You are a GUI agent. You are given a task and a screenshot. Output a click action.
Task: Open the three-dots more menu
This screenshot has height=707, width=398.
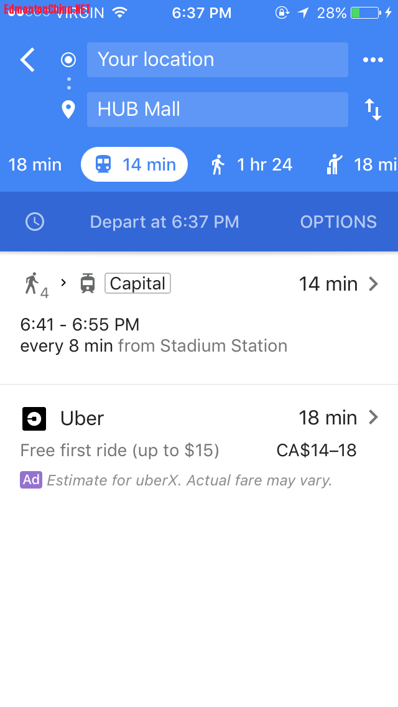point(373,60)
